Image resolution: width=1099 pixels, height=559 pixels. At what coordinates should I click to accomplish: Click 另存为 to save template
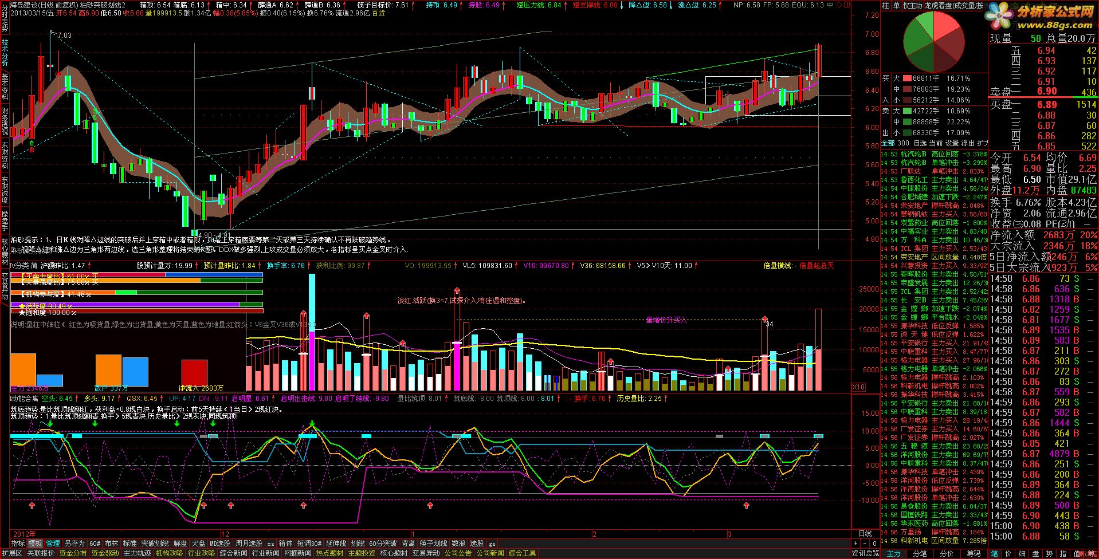74,543
